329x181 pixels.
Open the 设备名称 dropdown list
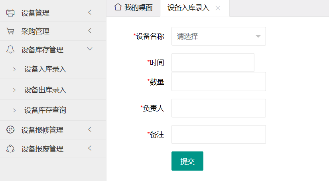pyautogui.click(x=219, y=36)
